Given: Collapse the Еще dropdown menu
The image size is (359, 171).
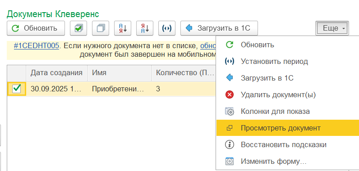Looking at the screenshot, I should coord(332,28).
